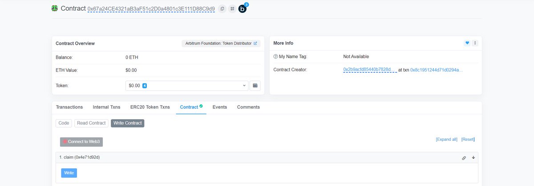Reset the contract function inputs
Viewport: 534px width, 186px height.
coord(468,139)
